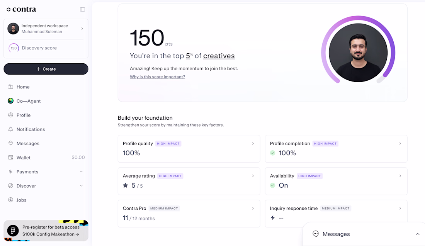Click the 'Build your foundation' heading
This screenshot has width=425, height=246.
145,118
